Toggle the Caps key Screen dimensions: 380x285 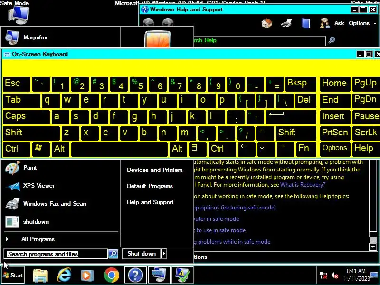click(x=26, y=117)
